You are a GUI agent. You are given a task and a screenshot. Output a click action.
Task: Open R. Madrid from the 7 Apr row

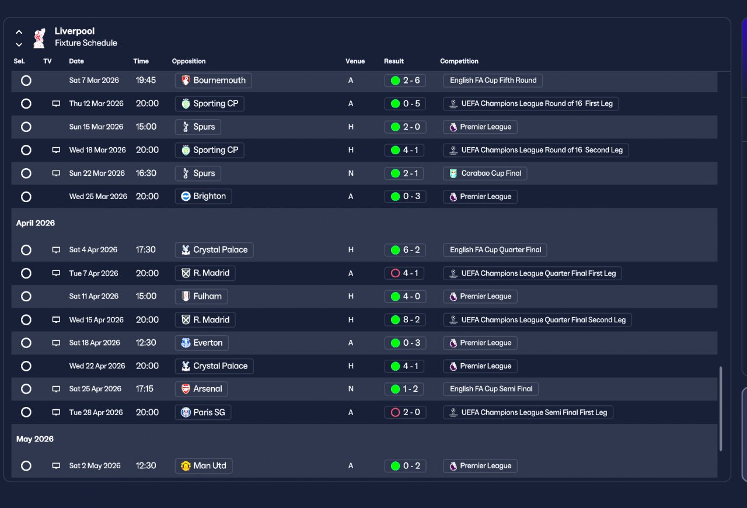coord(205,273)
